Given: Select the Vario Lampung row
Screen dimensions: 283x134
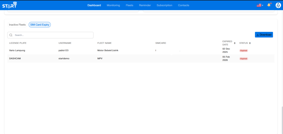Looking at the screenshot, I should tap(17, 51).
